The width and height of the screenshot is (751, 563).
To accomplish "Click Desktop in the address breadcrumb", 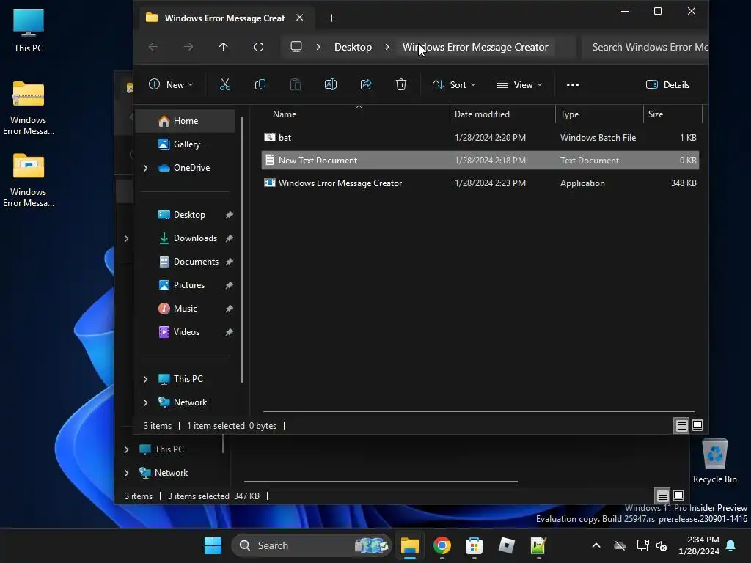I will click(x=353, y=47).
